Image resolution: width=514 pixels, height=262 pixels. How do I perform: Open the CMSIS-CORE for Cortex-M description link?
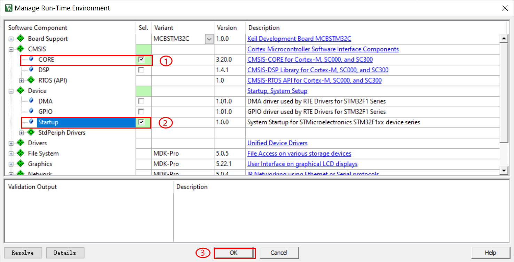coord(310,59)
